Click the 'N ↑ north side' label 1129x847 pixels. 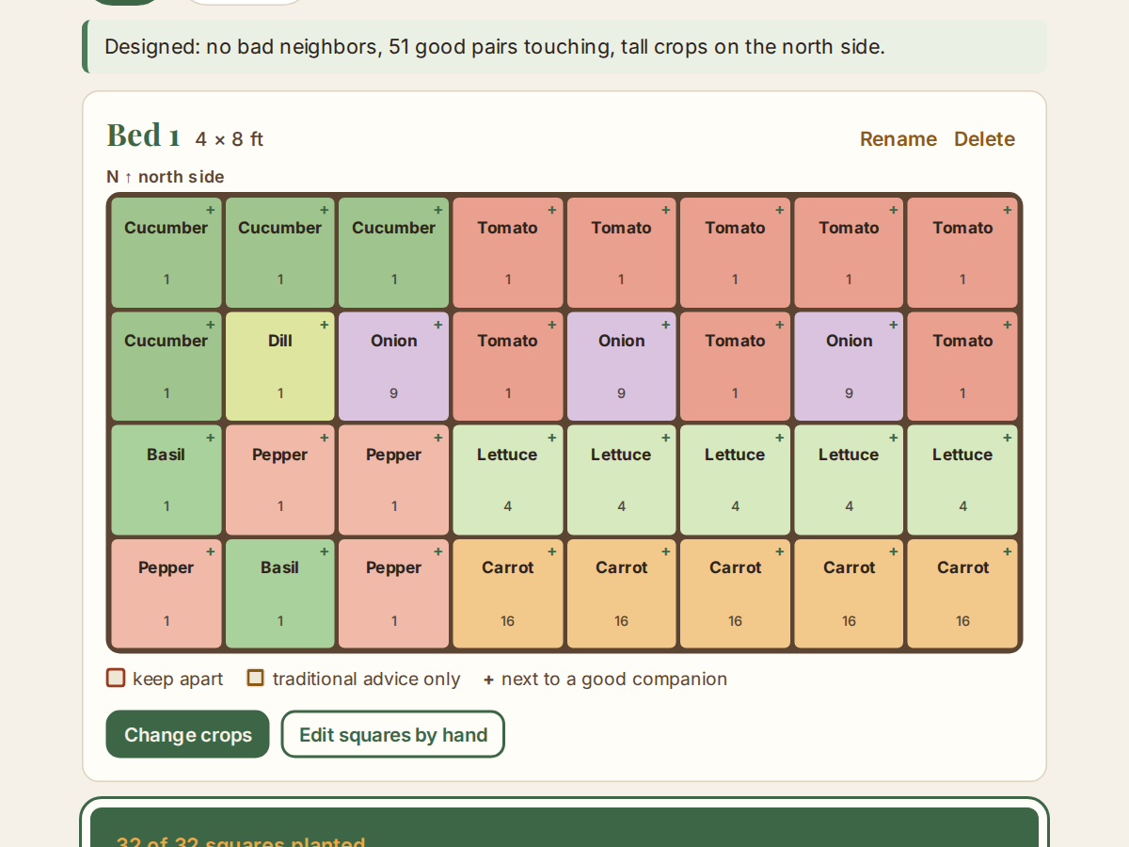point(166,177)
